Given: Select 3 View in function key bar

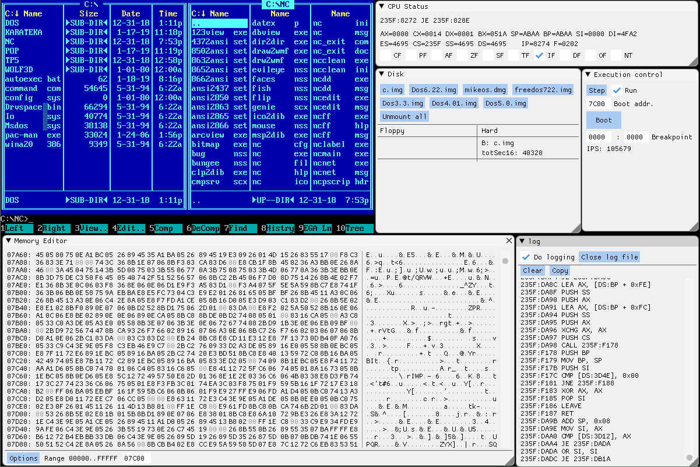Looking at the screenshot, I should click(x=92, y=229).
